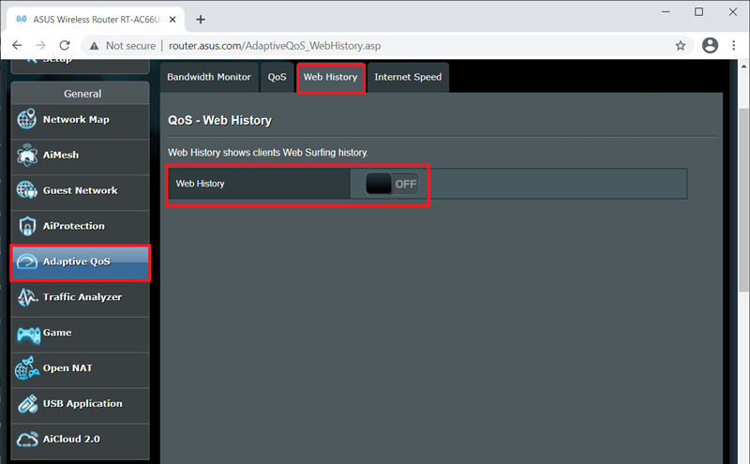Select the Guest Network globe icon
Image resolution: width=750 pixels, height=464 pixels.
(26, 191)
